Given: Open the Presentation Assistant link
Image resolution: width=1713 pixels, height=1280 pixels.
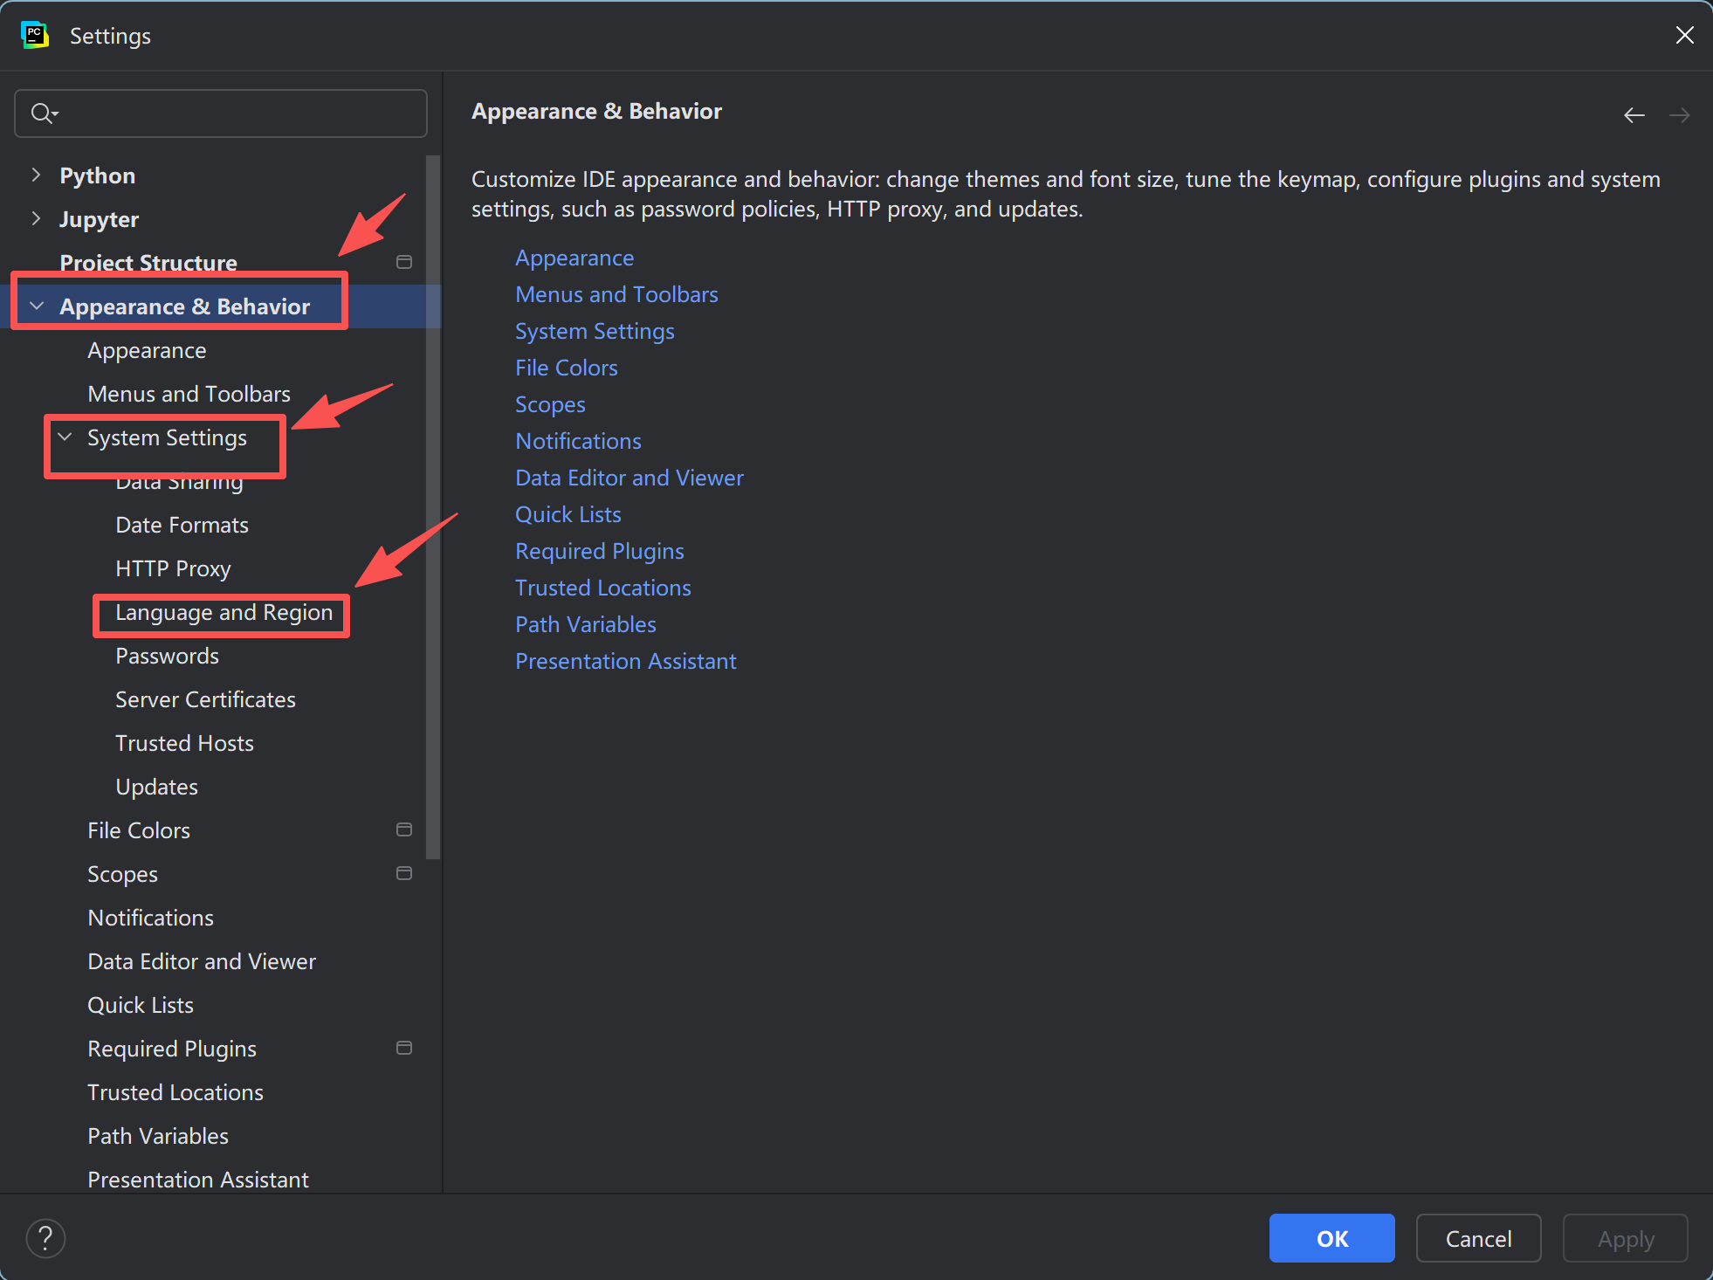Looking at the screenshot, I should click(x=625, y=661).
